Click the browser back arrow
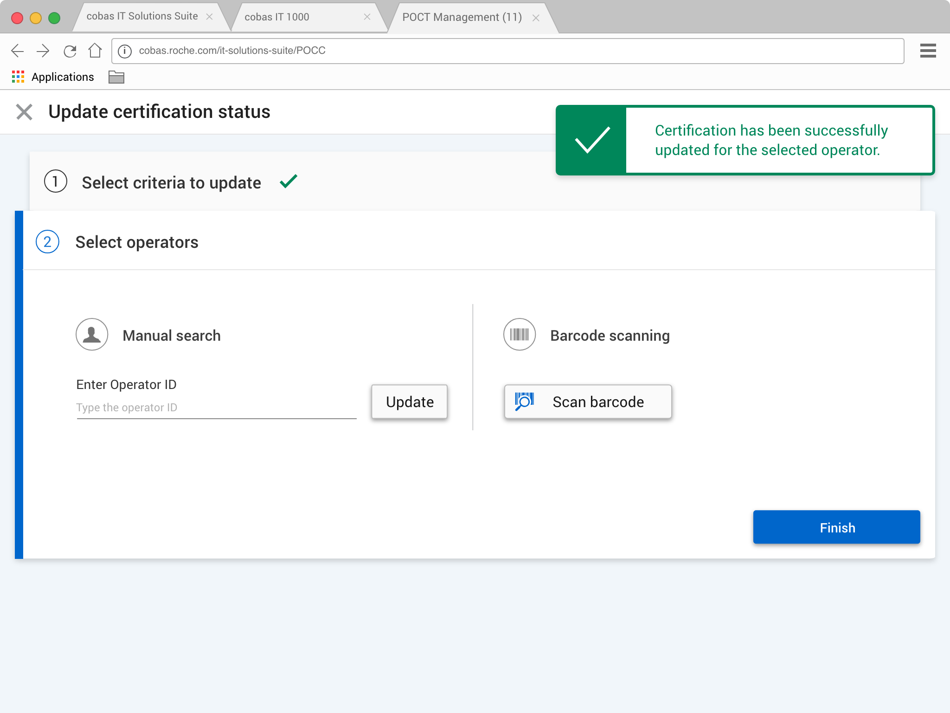 (x=18, y=51)
